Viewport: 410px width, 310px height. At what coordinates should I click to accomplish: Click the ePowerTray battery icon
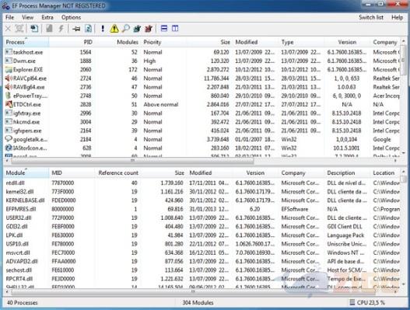[x=9, y=96]
